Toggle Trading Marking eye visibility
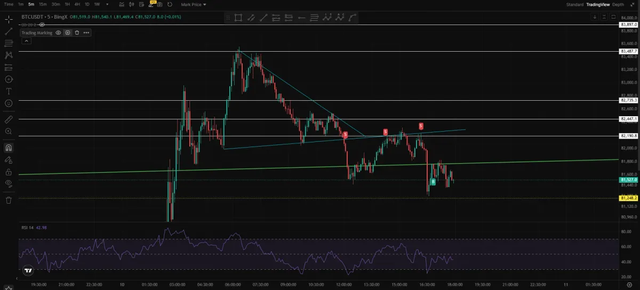 tap(59, 33)
